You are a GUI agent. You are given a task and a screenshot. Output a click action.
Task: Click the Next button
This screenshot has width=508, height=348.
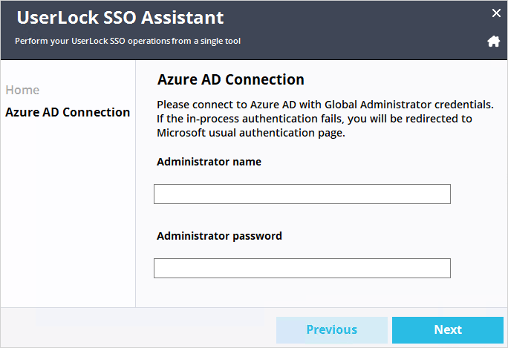click(x=448, y=330)
